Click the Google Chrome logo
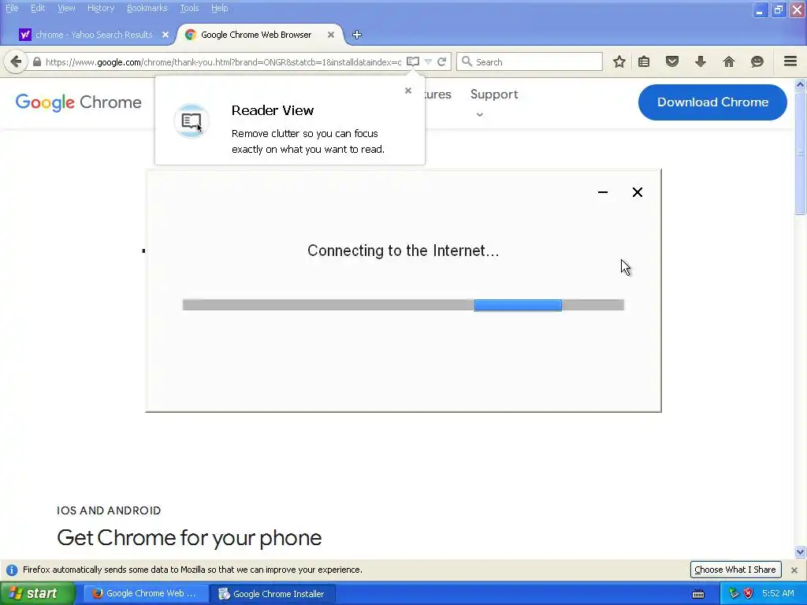The width and height of the screenshot is (807, 605). [78, 102]
